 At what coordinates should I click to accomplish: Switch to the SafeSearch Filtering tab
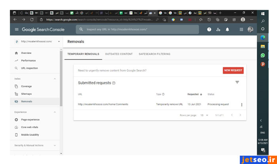tap(154, 54)
